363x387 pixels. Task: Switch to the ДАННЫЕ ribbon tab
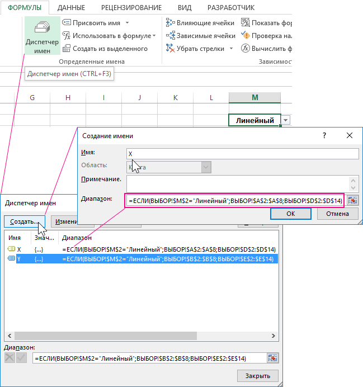tap(70, 8)
